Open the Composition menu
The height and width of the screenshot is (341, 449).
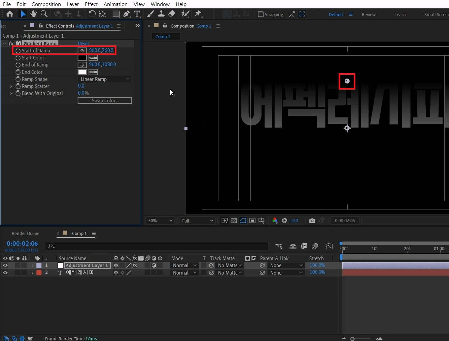[46, 4]
